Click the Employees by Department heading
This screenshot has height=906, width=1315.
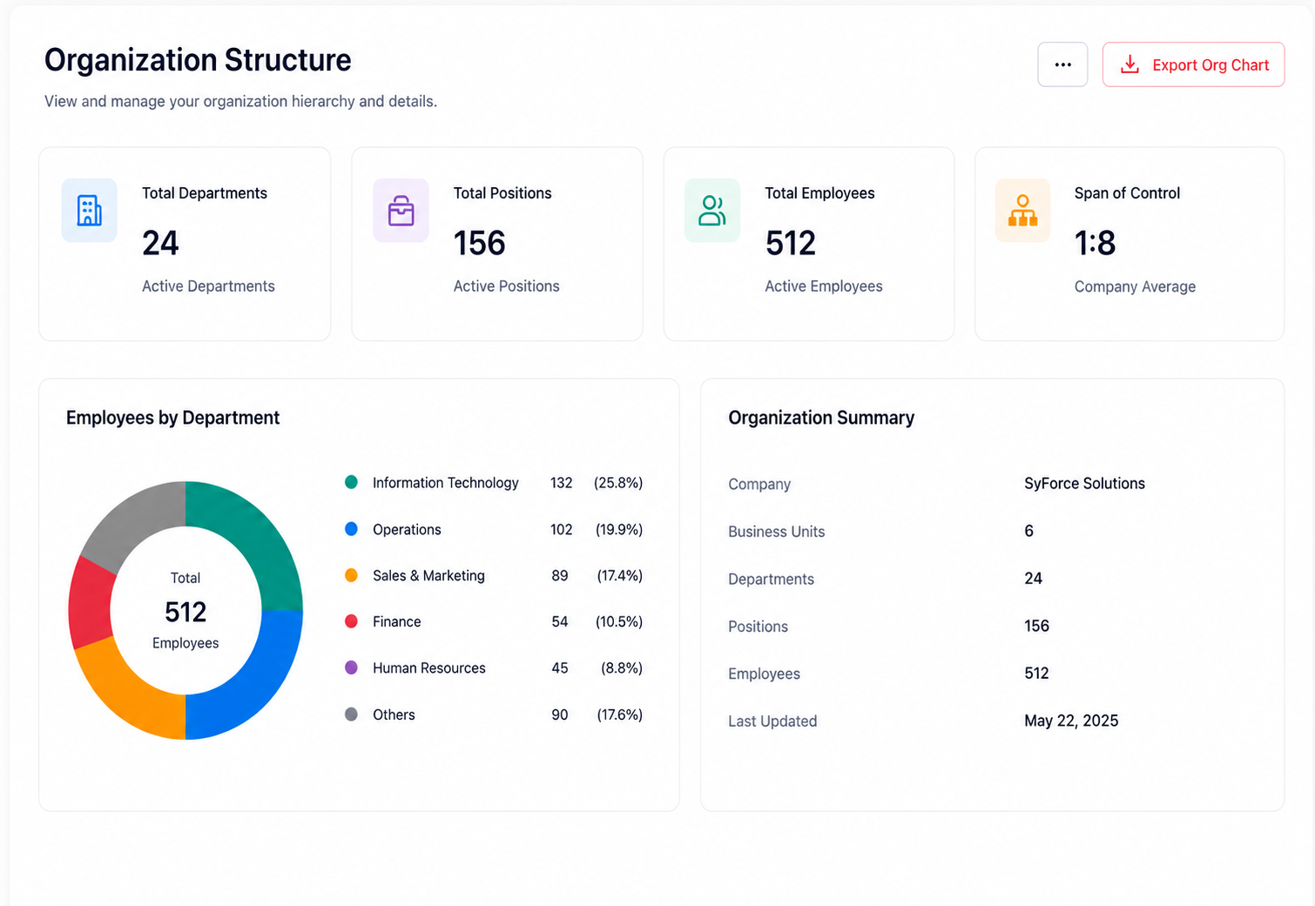[x=172, y=418]
